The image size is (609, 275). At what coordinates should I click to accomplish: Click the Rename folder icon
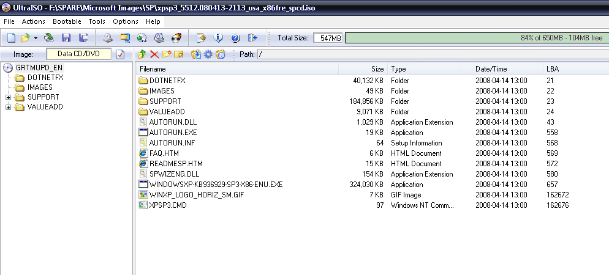coord(179,54)
